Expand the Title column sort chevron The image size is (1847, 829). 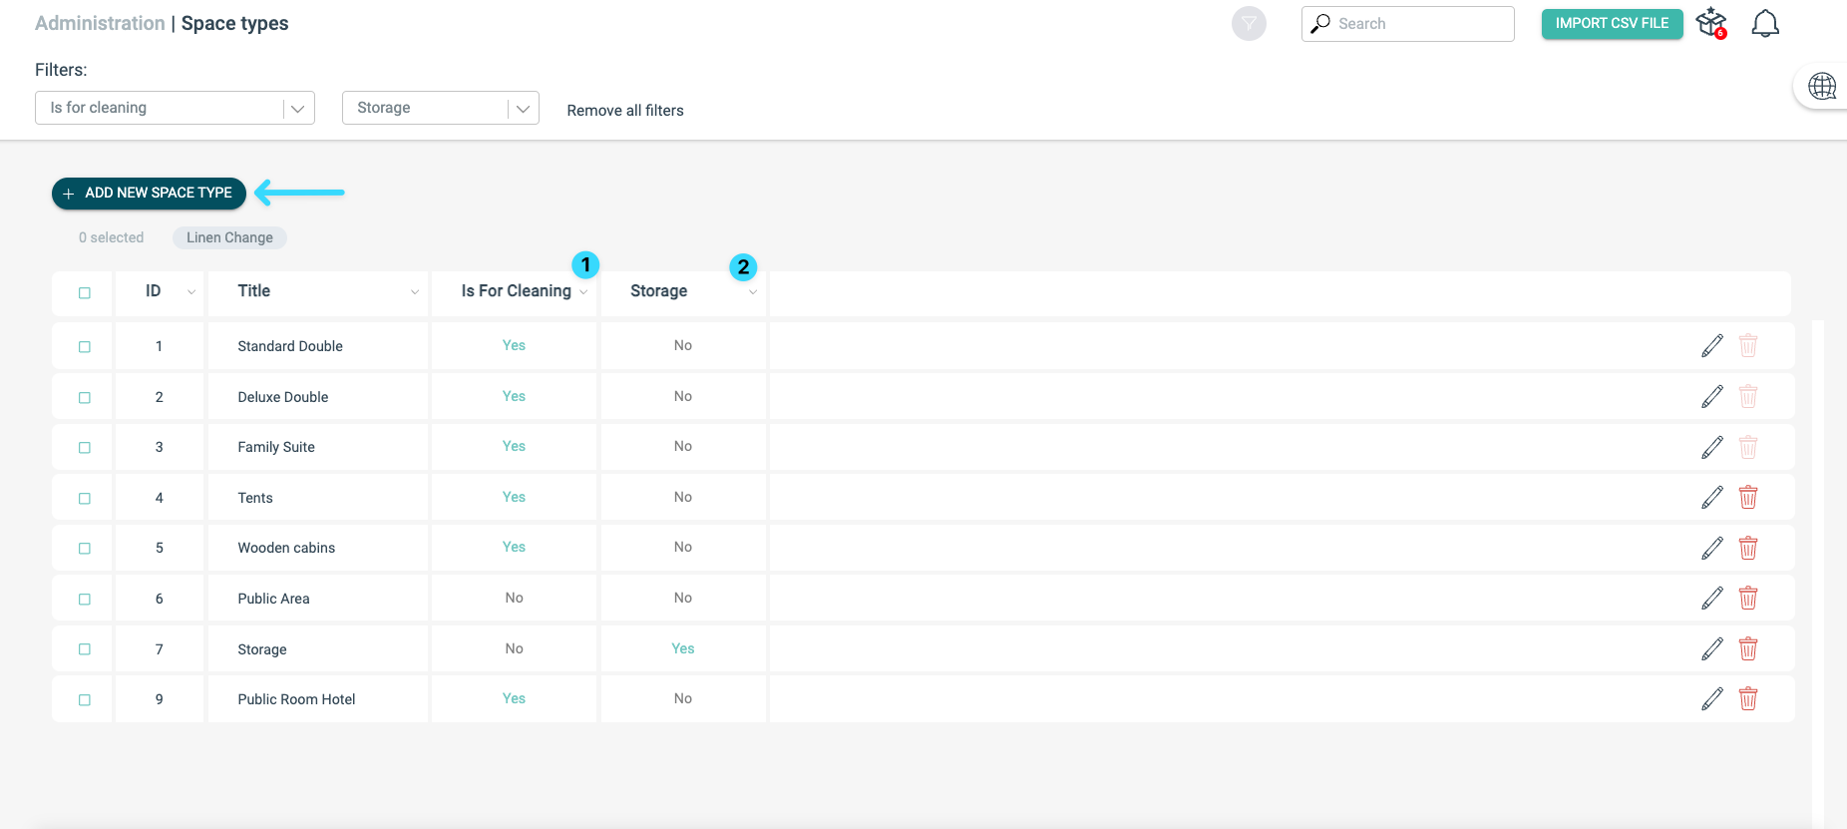pos(415,292)
